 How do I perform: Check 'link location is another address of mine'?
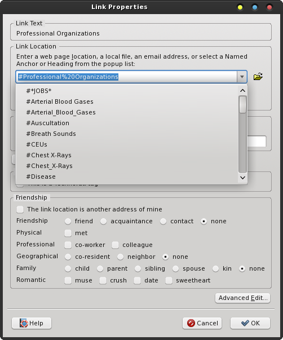pos(20,209)
